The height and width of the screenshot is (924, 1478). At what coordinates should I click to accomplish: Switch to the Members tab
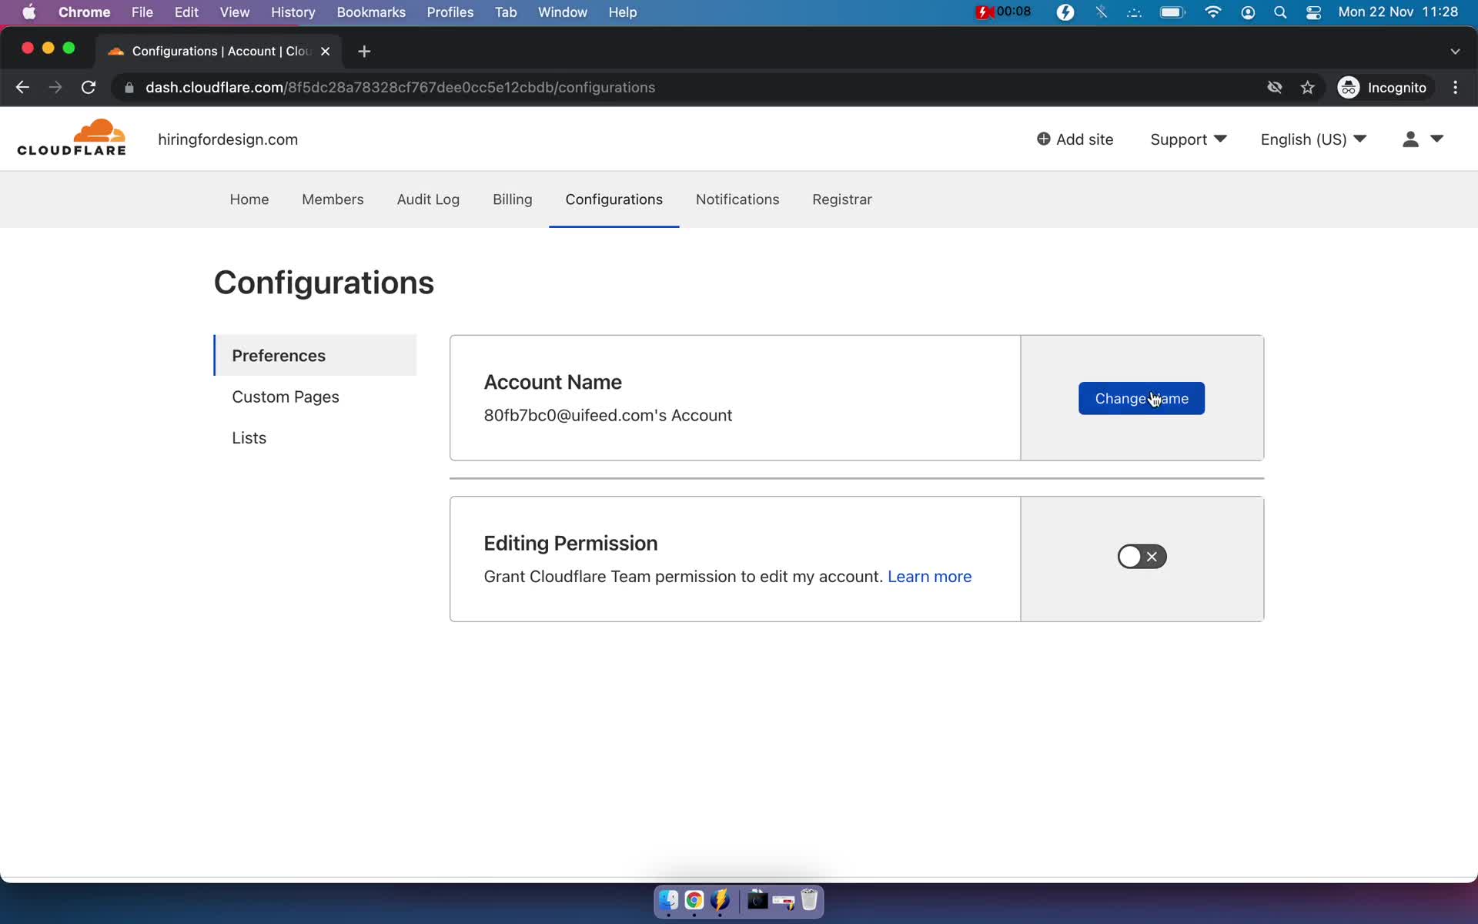pyautogui.click(x=333, y=199)
